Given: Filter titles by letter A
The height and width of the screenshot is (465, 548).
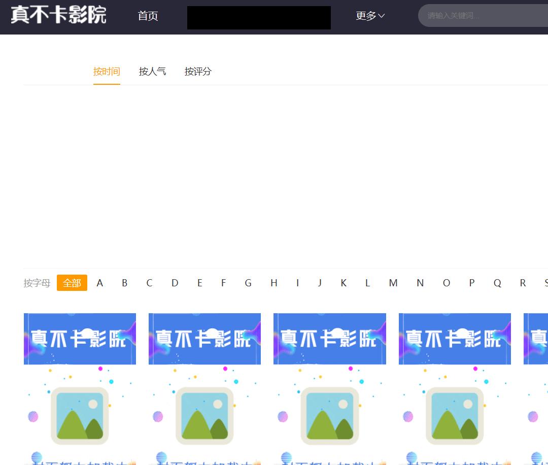Looking at the screenshot, I should point(99,283).
